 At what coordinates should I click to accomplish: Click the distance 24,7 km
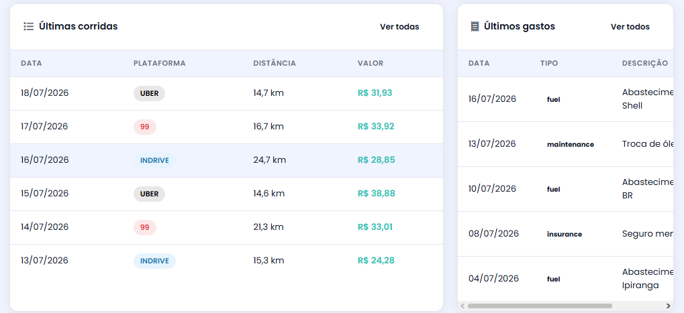270,160
